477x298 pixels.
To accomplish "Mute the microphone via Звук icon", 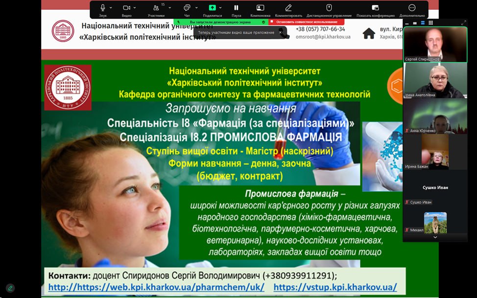I will pyautogui.click(x=103, y=8).
